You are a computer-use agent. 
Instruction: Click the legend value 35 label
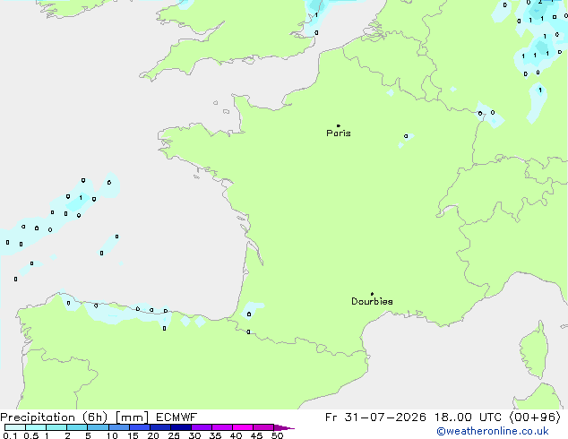pyautogui.click(x=215, y=435)
